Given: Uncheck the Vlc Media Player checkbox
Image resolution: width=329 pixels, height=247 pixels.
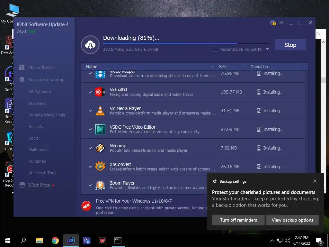Looking at the screenshot, I should point(90,111).
